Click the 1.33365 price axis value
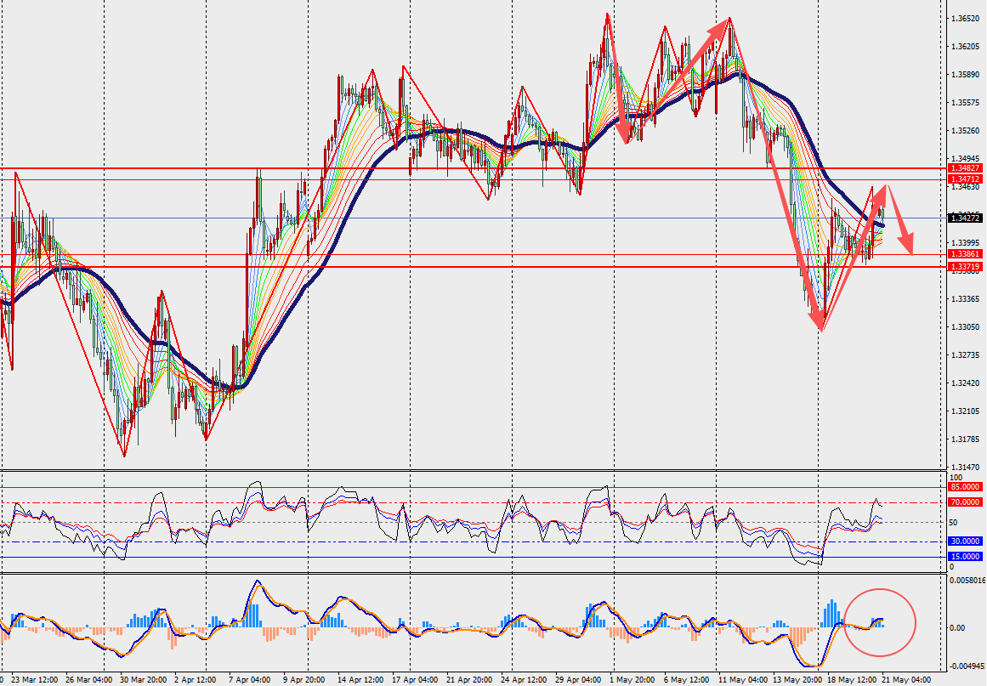 pos(966,299)
